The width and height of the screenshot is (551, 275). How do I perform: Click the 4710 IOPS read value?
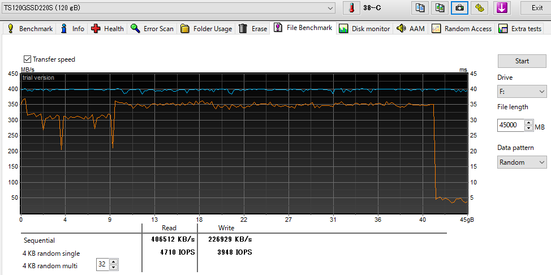click(x=177, y=252)
